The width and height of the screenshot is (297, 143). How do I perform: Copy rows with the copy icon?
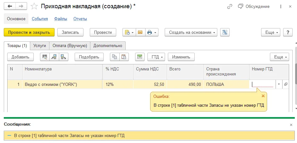click(x=115, y=57)
